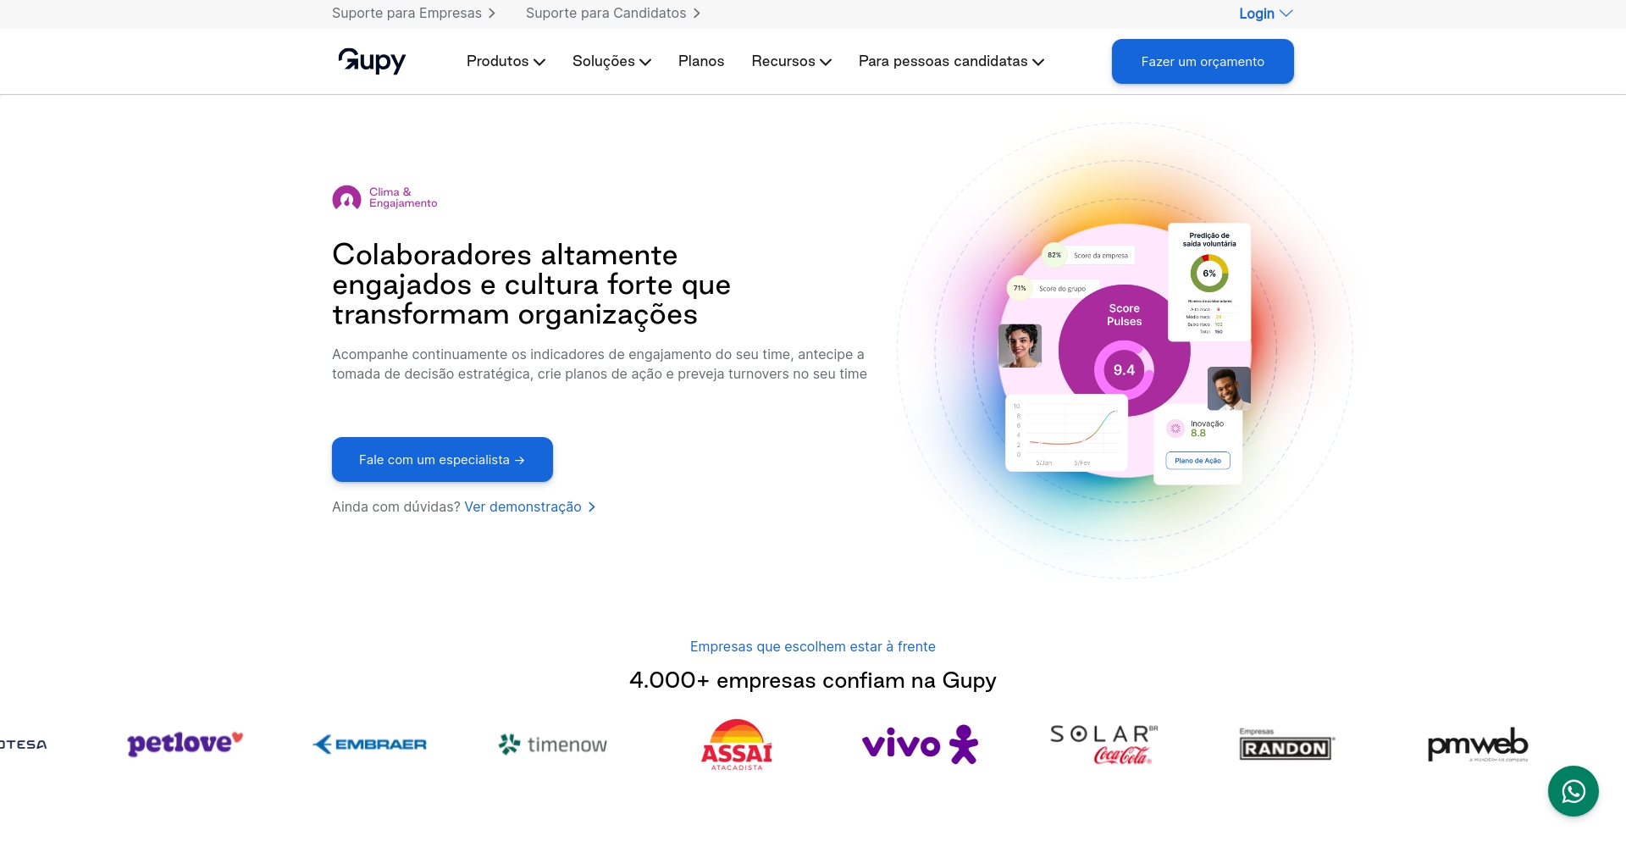Screen dimensions: 1626x847
Task: Click the Clima & Engajamento icon
Action: click(346, 198)
